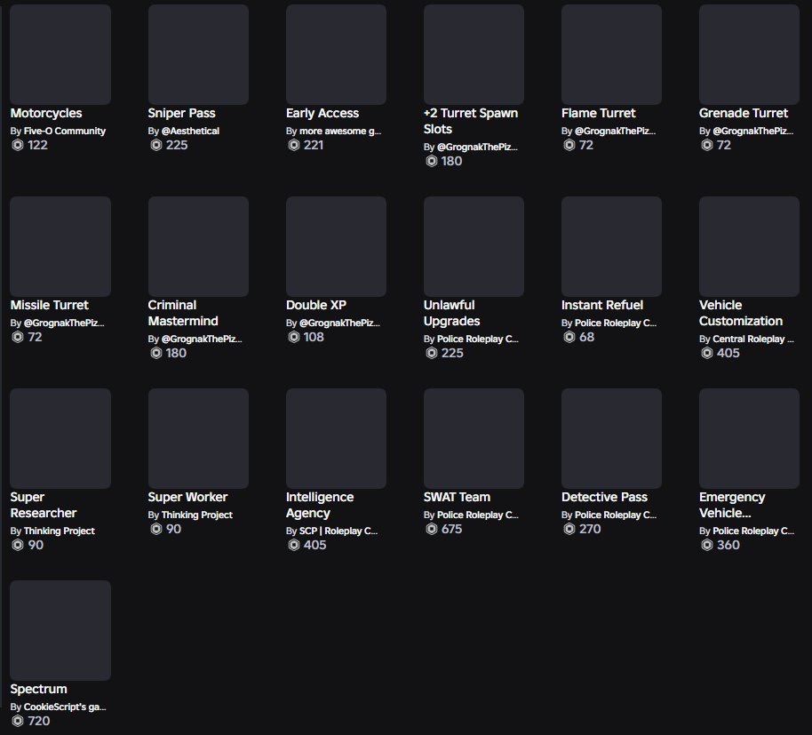Open the Spectrum pass thumbnail
The width and height of the screenshot is (812, 735).
[60, 630]
